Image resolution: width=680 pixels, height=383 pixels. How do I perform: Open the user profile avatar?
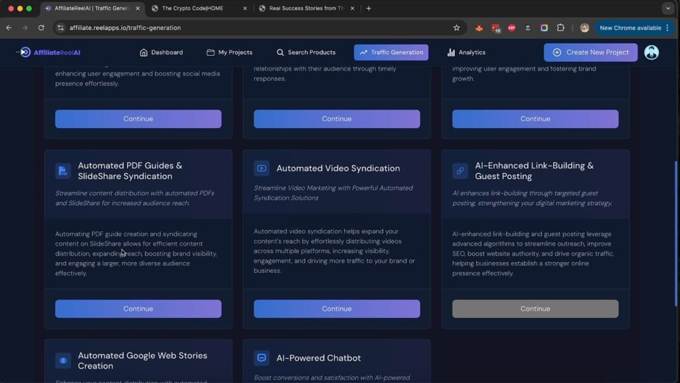(x=651, y=52)
